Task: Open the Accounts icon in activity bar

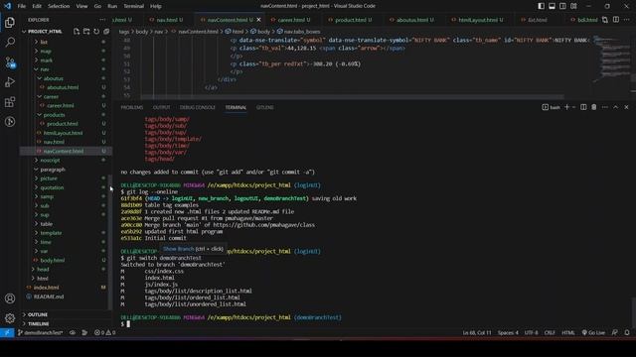Action: click(x=10, y=298)
